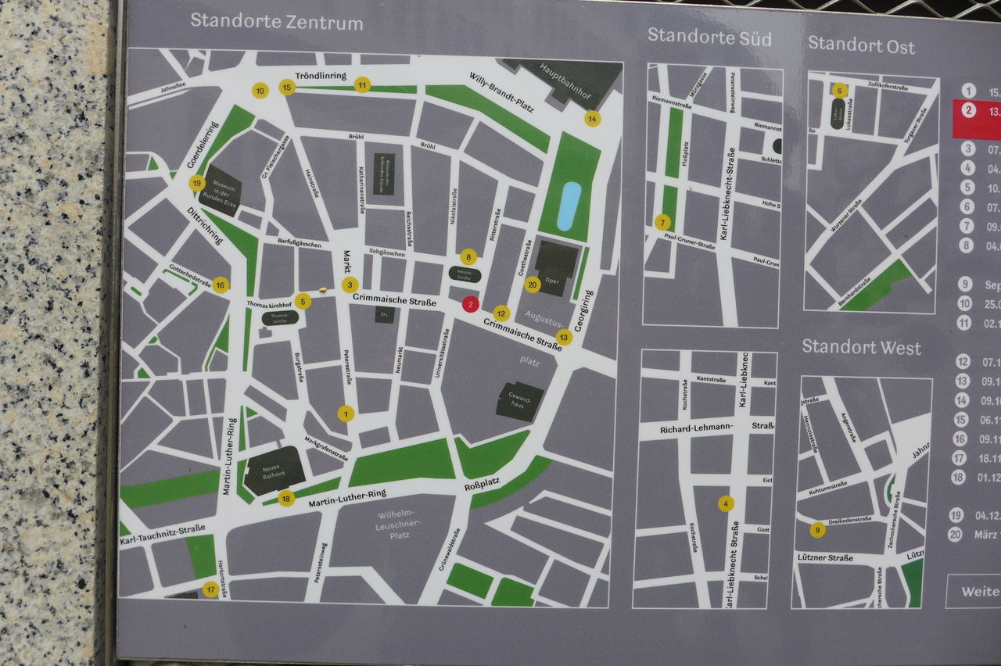Select map marker 7 on the Süd map
The image size is (1001, 666).
[x=662, y=222]
